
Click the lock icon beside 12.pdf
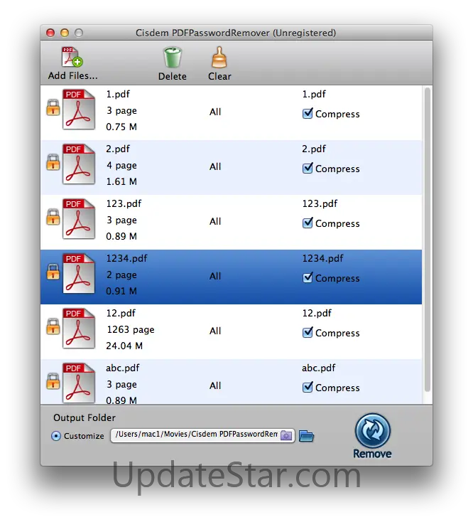(x=53, y=327)
